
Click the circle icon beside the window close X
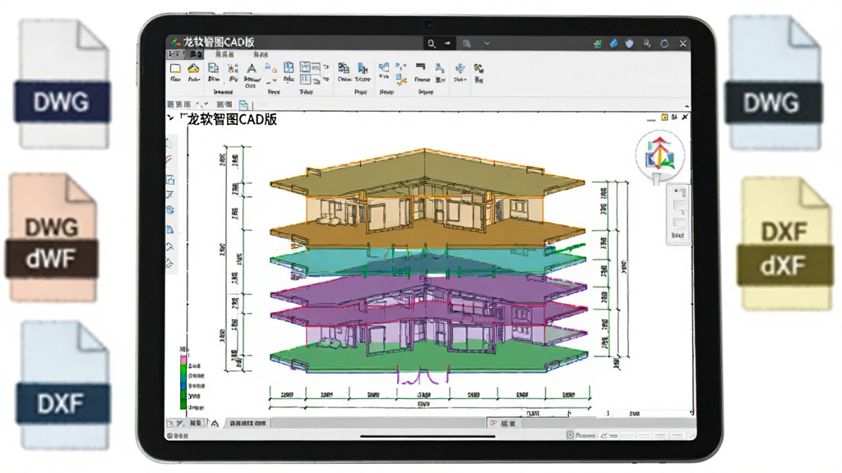point(664,44)
